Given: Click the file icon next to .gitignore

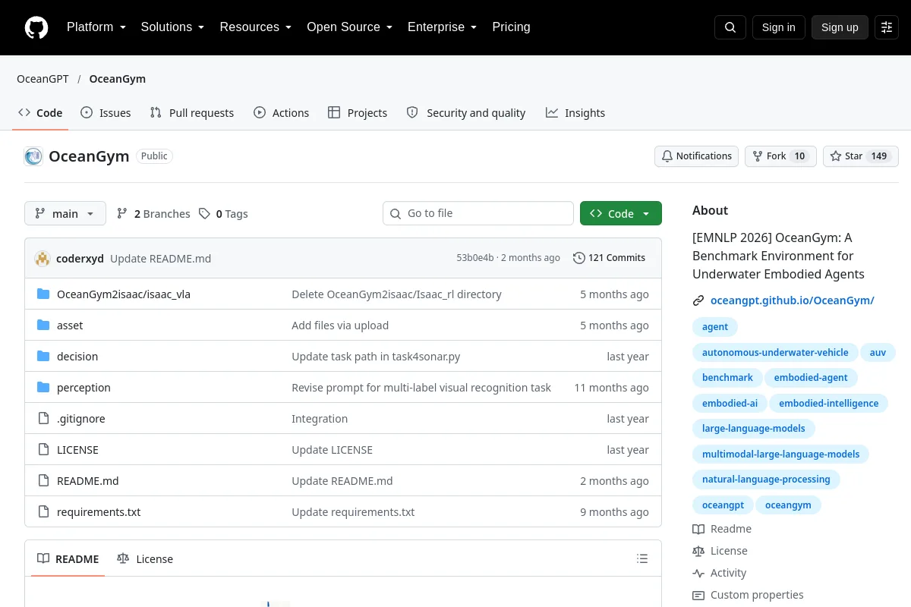Looking at the screenshot, I should click(x=43, y=419).
